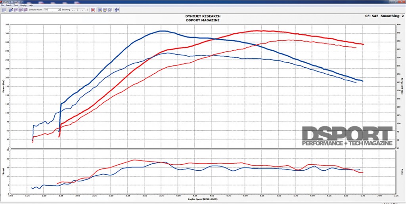
Task: Click the toolbar icon right of the hand tool
Action: (110, 10)
